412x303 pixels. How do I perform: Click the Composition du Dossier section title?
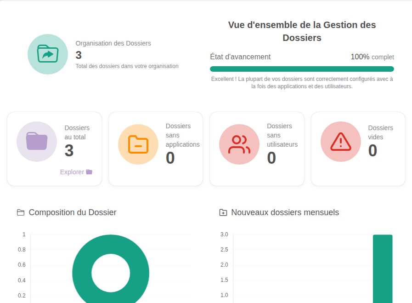click(73, 212)
